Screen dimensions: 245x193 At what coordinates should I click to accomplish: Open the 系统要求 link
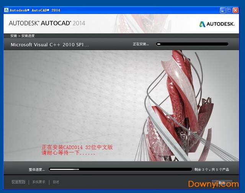(x=39, y=182)
